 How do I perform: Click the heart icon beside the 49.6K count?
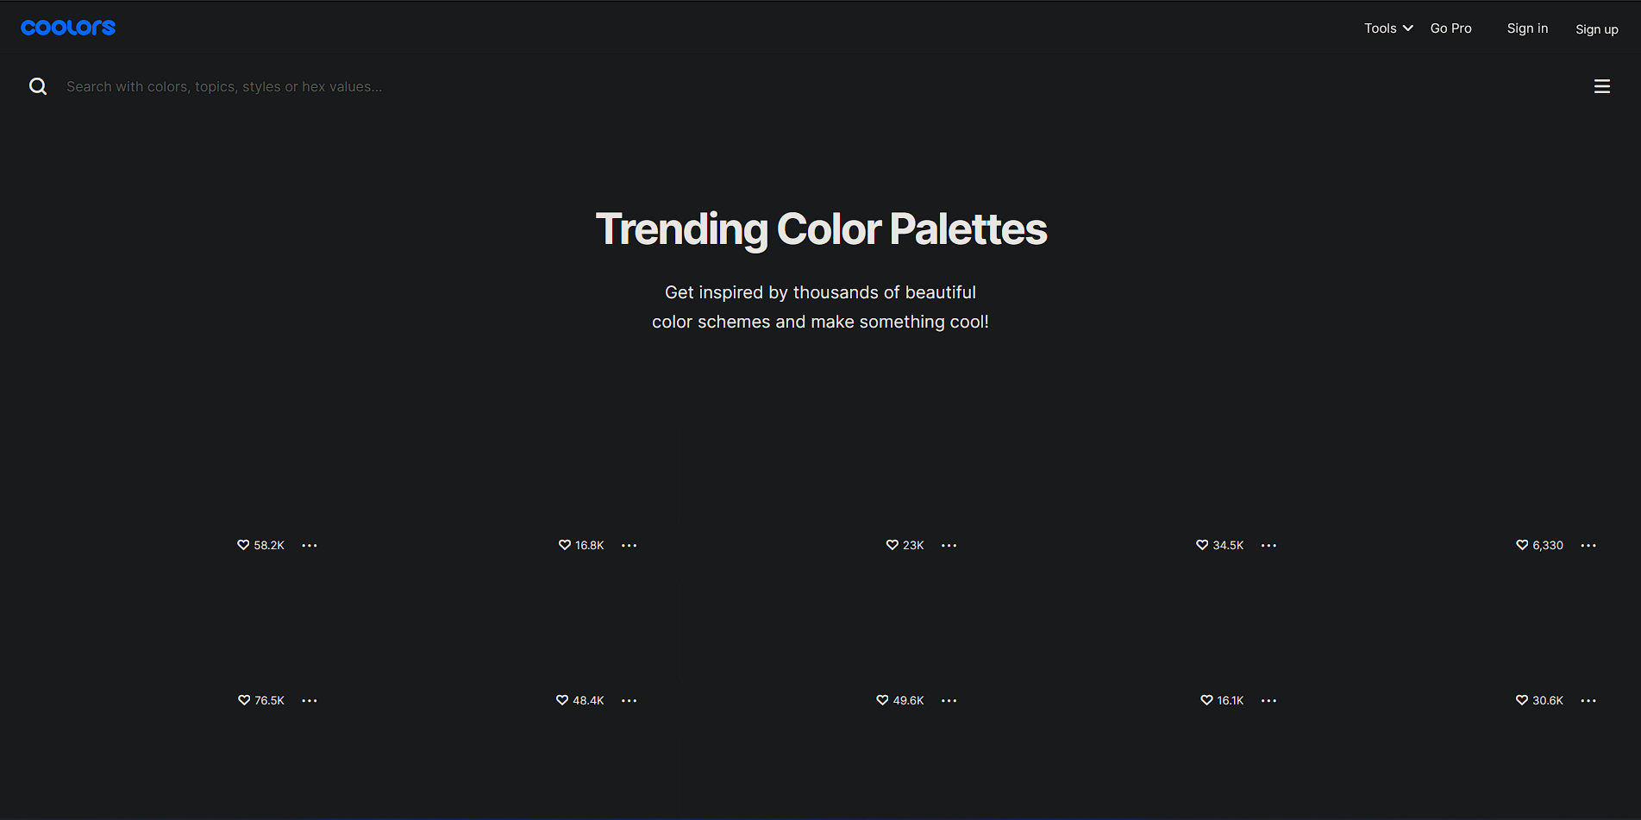coord(881,700)
